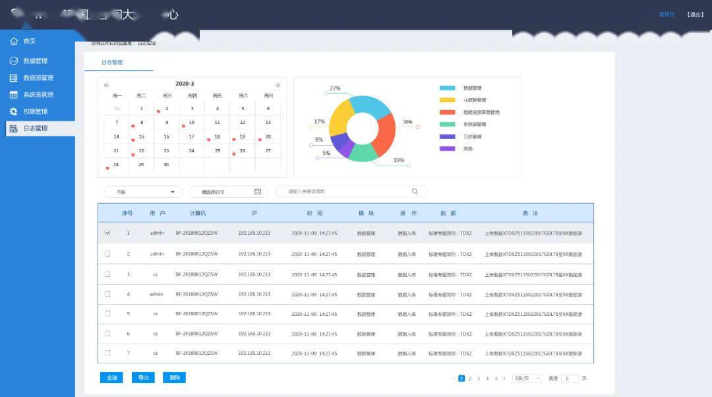Go to previous month in calendar
The height and width of the screenshot is (397, 712).
point(106,85)
